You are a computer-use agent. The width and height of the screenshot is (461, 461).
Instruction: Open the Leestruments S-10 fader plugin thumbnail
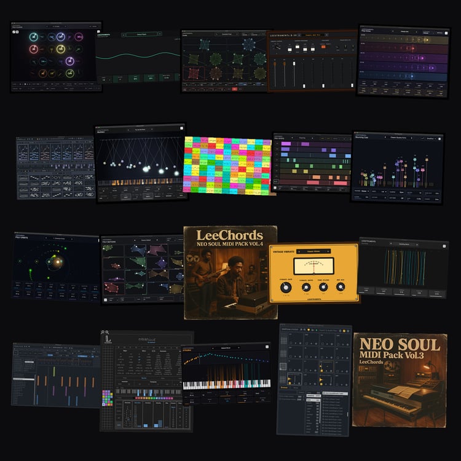[312, 61]
